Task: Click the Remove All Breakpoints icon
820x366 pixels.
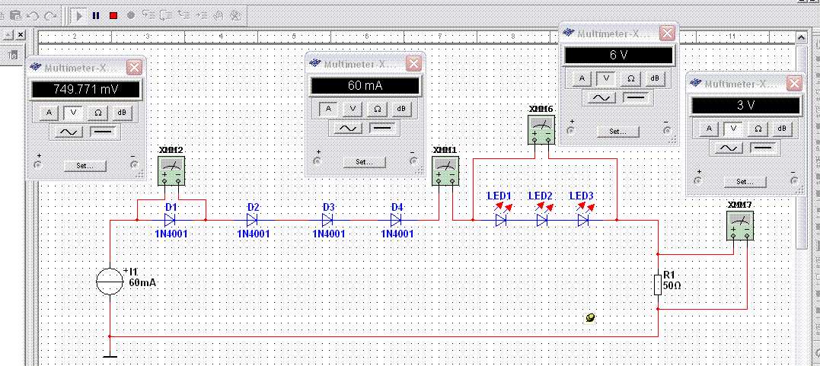Action: tap(236, 16)
